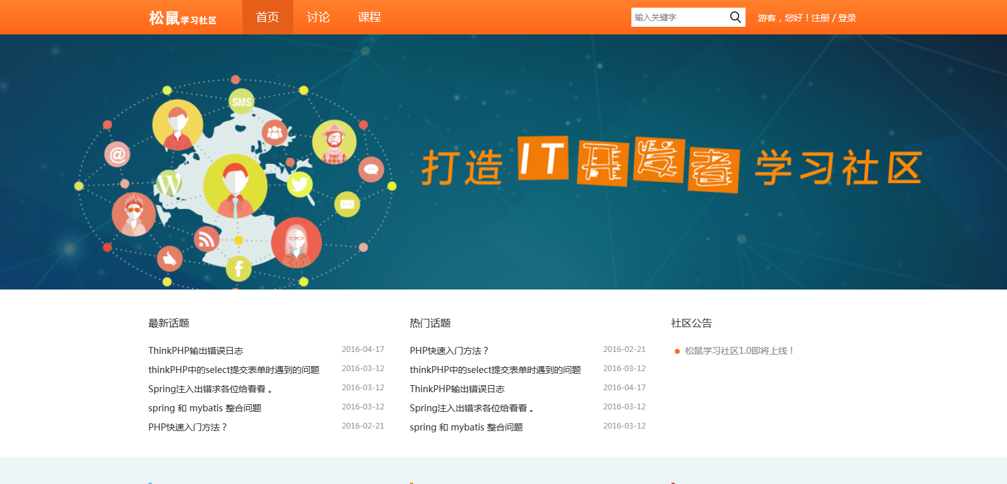
Task: Open latest topic ThinkPHP输出错误日志
Action: (196, 351)
